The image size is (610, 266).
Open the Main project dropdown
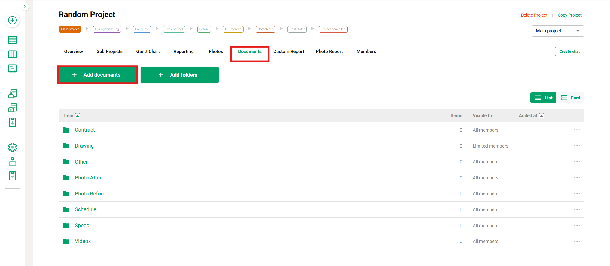(557, 31)
